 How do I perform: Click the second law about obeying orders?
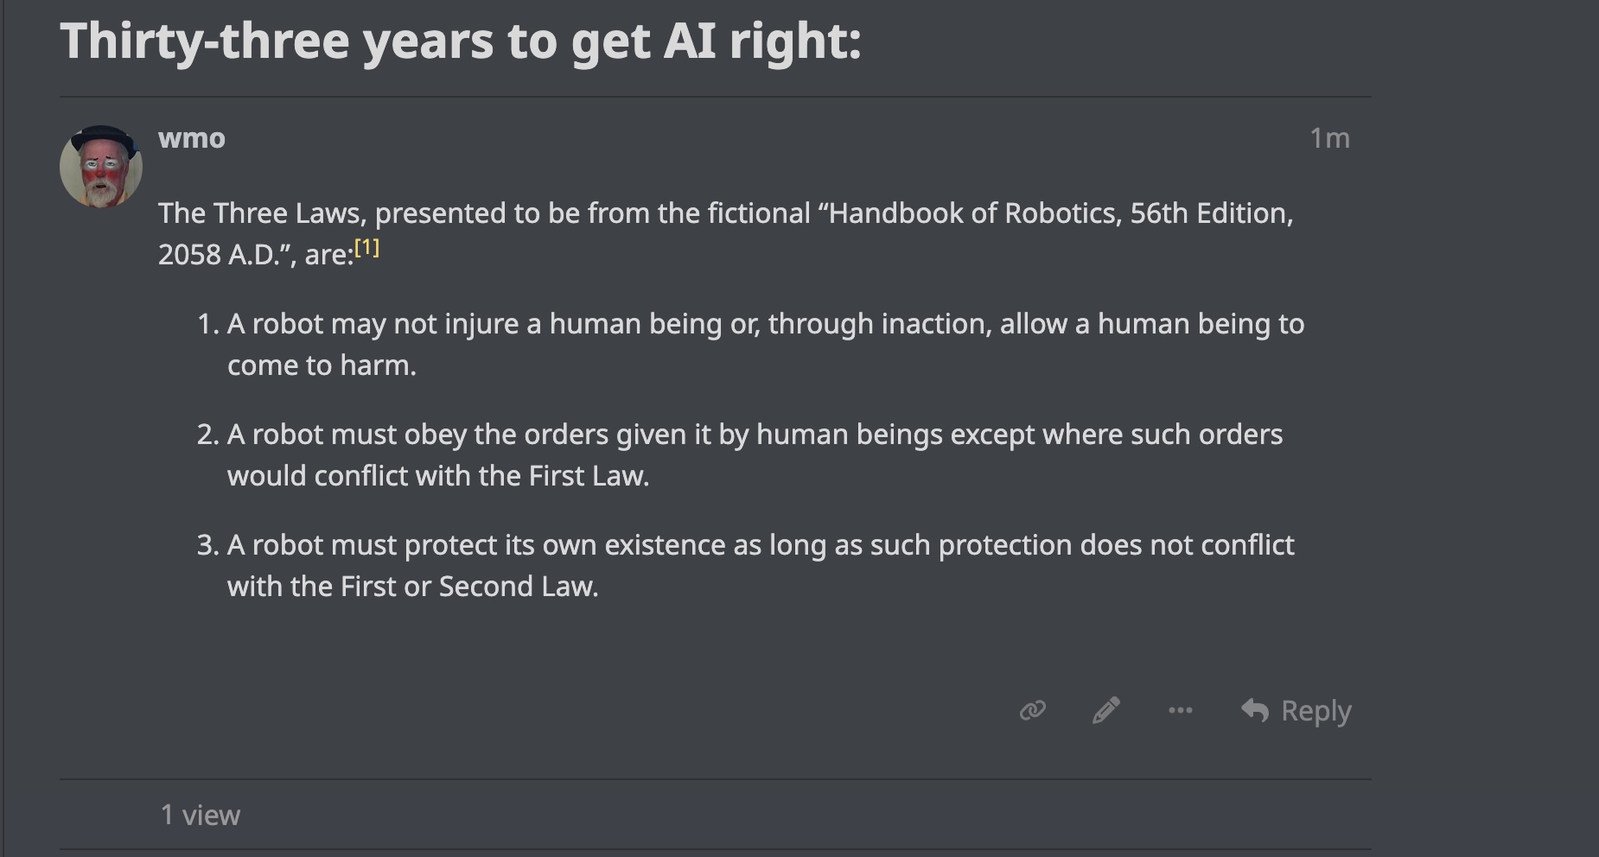[x=755, y=435]
